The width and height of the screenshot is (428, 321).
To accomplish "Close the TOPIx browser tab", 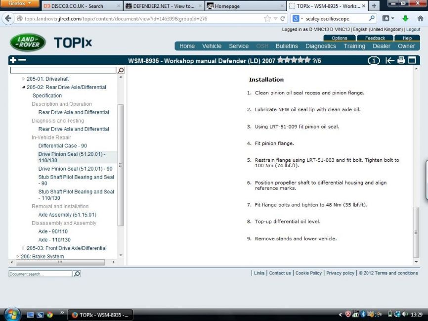I will tap(364, 6).
